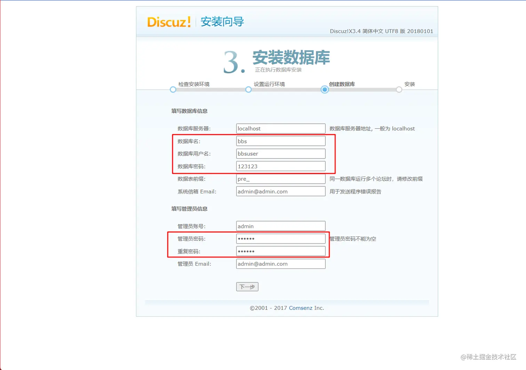This screenshot has width=526, height=370.
Task: Focus the 数据表前缀 field containing pre_
Action: [x=281, y=179]
